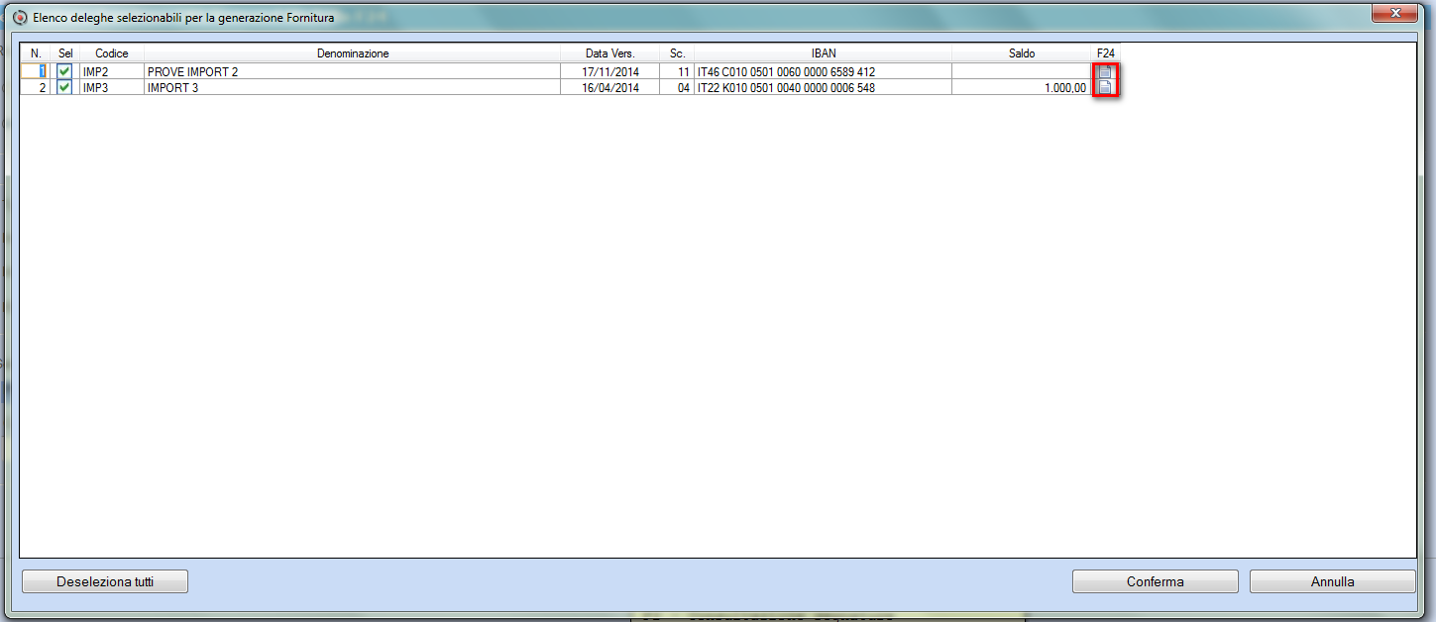Click the app icon in the title bar

coord(19,18)
